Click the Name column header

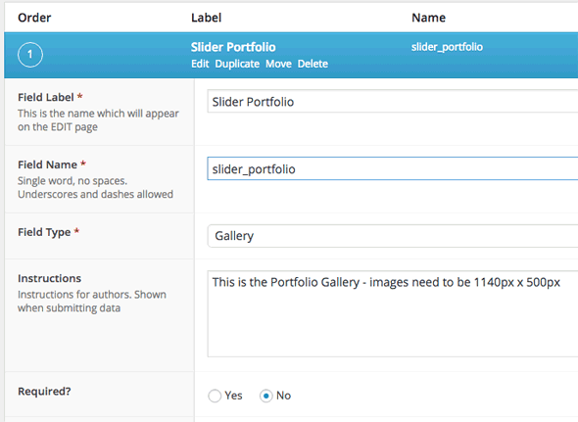[x=428, y=18]
